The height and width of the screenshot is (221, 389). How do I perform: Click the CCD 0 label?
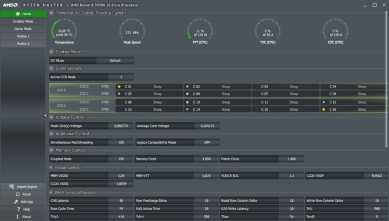61,90
